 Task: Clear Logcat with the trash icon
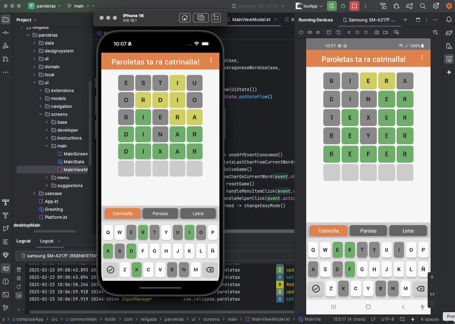(19, 270)
